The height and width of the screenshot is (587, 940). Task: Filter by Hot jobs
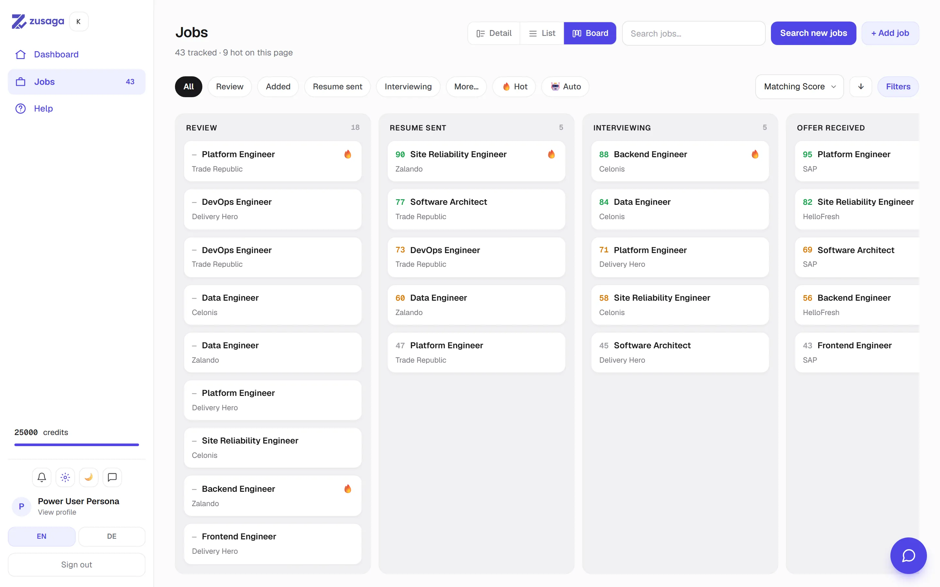tap(514, 86)
